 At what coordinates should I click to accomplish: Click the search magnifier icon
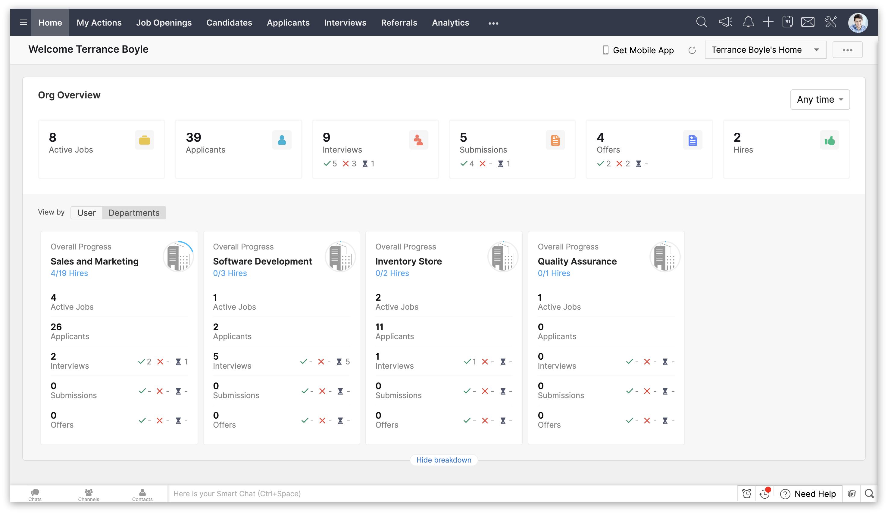(x=701, y=22)
